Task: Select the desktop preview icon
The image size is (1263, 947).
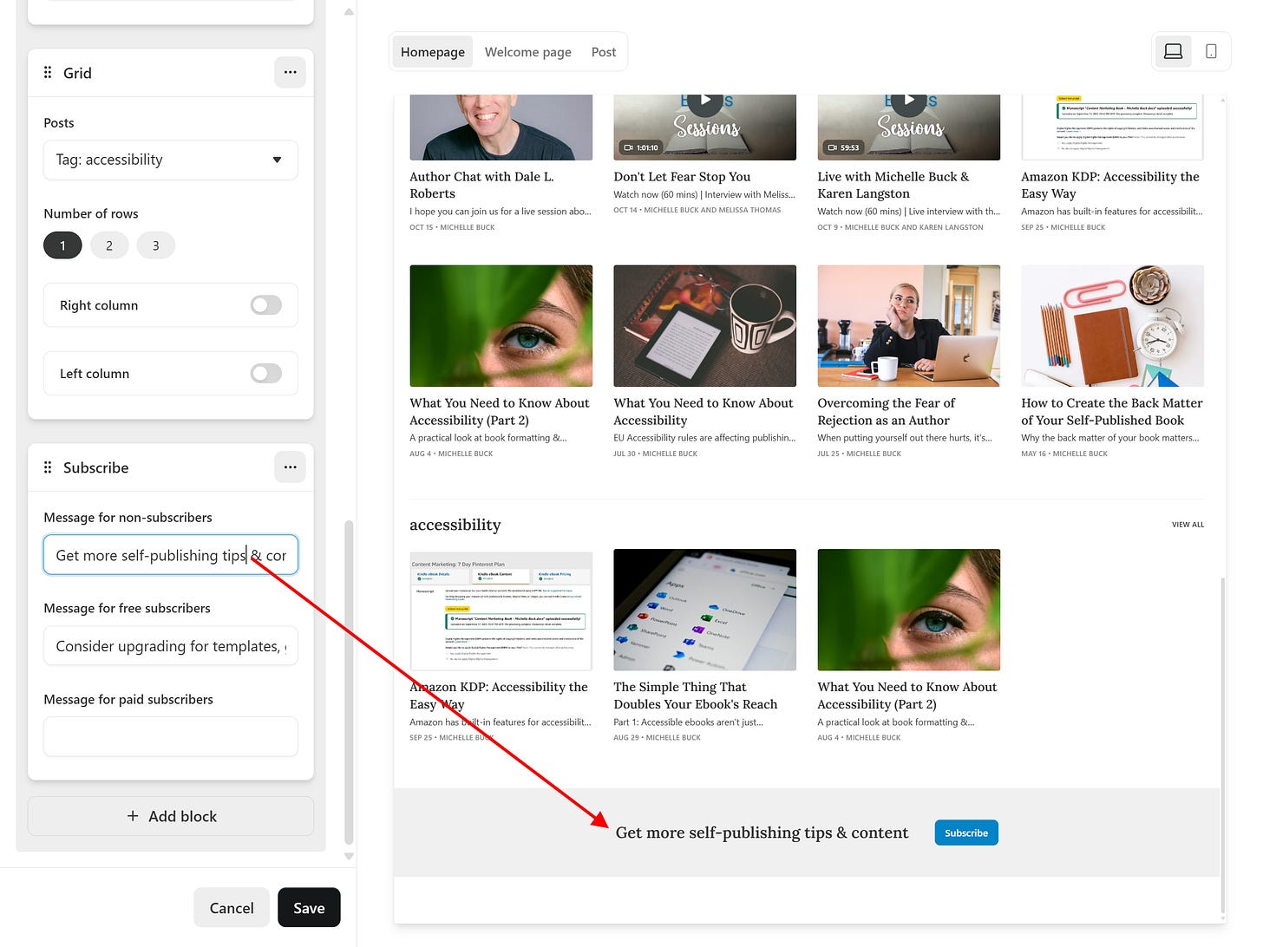Action: click(1173, 51)
